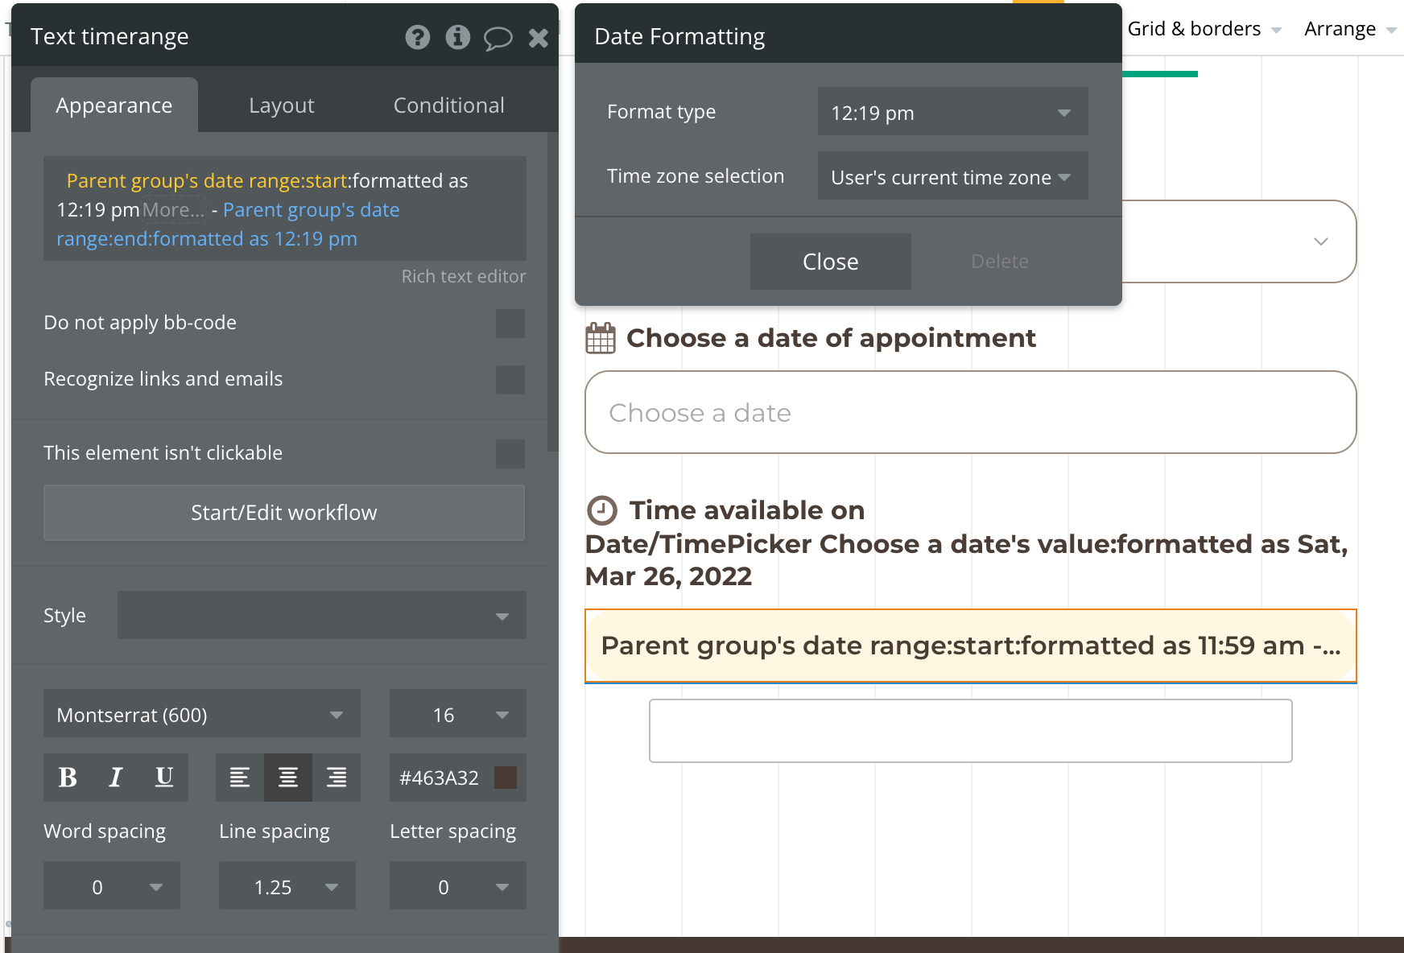
Task: Click the help question mark icon
Action: tap(417, 37)
